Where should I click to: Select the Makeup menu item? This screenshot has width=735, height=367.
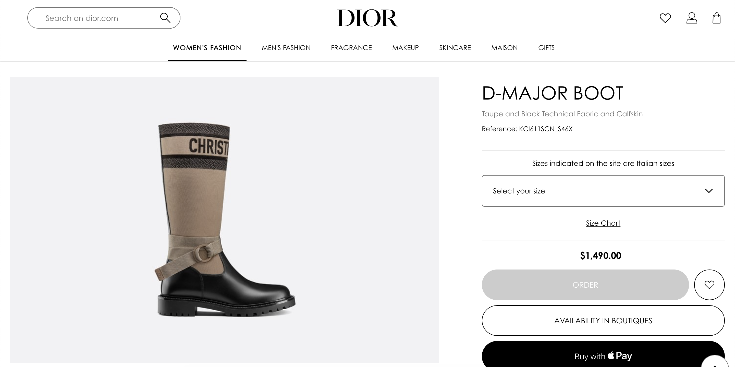[406, 48]
